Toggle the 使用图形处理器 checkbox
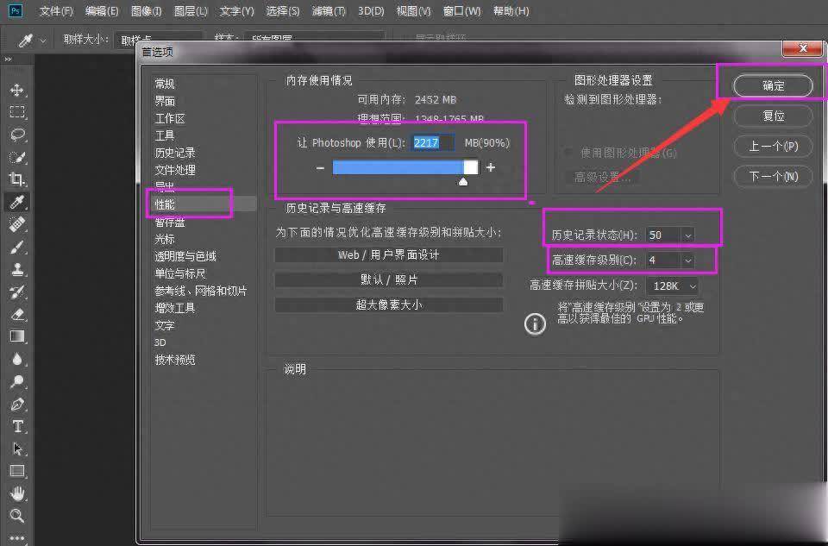The height and width of the screenshot is (546, 828). click(x=568, y=153)
